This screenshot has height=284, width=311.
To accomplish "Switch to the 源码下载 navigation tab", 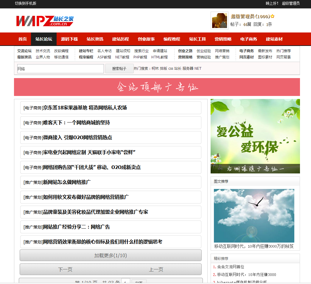I will tap(69, 39).
